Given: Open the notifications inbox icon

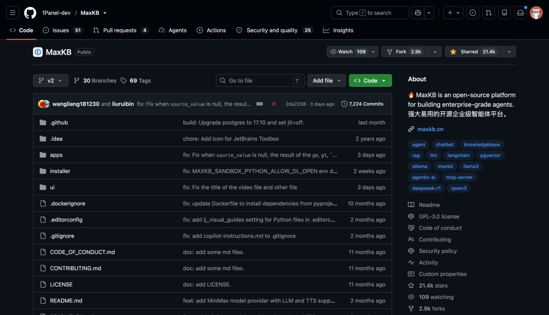Looking at the screenshot, I should 521,13.
